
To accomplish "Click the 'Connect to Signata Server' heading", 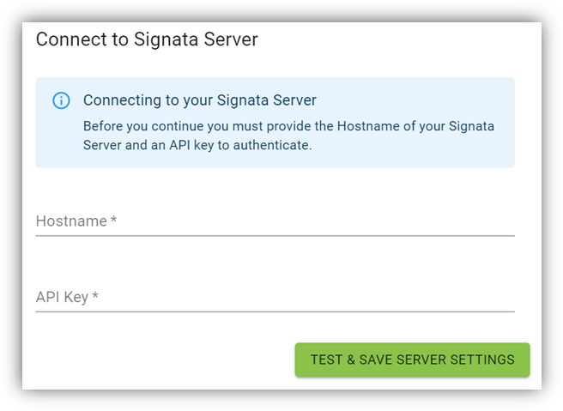I will click(x=147, y=39).
